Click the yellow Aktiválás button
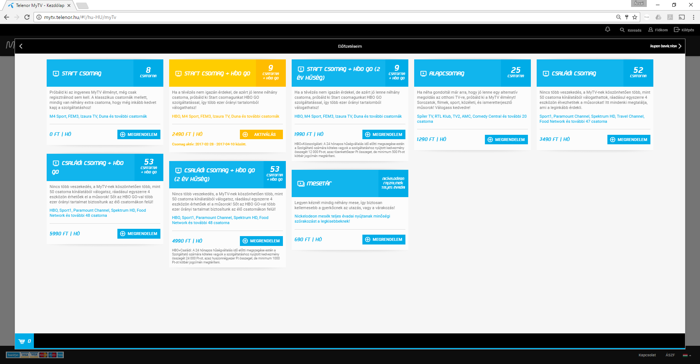Image resolution: width=700 pixels, height=364 pixels. tap(261, 134)
